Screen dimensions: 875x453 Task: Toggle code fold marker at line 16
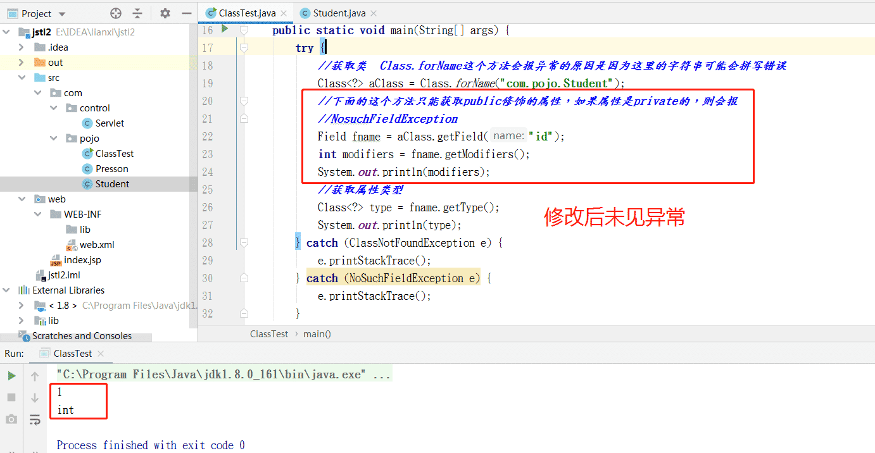244,29
